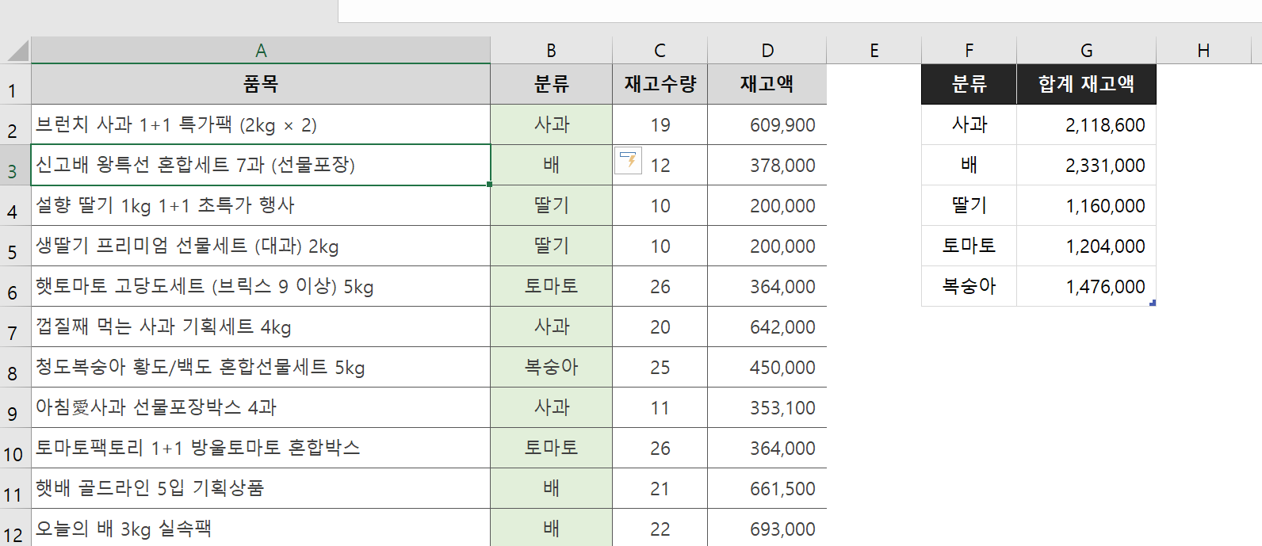Click the 재고액 header cell
Viewport: 1262px width, 546px height.
(767, 84)
